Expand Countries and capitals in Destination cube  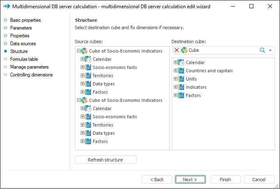tap(176, 71)
